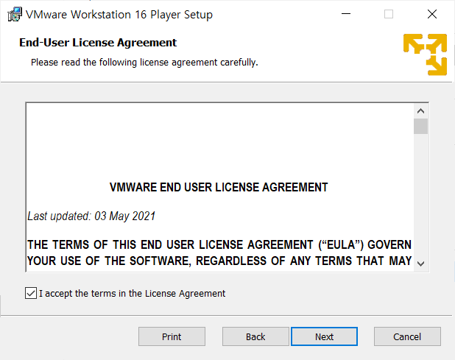
Task: Cancel the VMware Player setup
Action: (x=407, y=336)
